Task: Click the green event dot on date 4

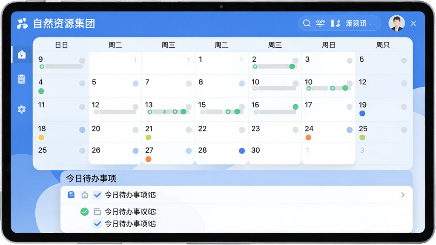Action: click(x=41, y=91)
